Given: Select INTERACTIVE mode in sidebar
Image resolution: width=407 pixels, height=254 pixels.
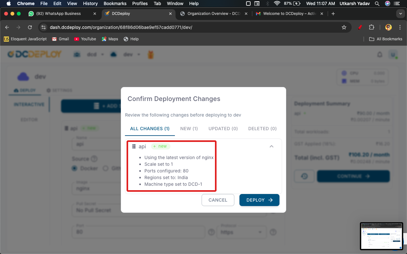Looking at the screenshot, I should coord(29,104).
